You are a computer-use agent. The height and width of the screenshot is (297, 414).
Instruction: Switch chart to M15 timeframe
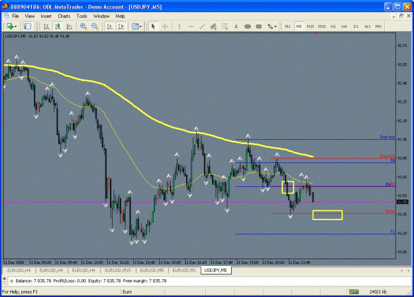[310, 26]
